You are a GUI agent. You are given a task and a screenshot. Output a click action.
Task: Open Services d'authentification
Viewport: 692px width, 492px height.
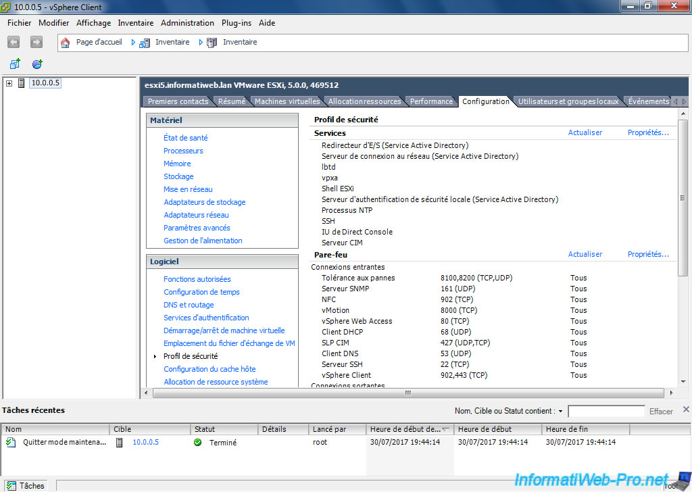click(x=206, y=317)
